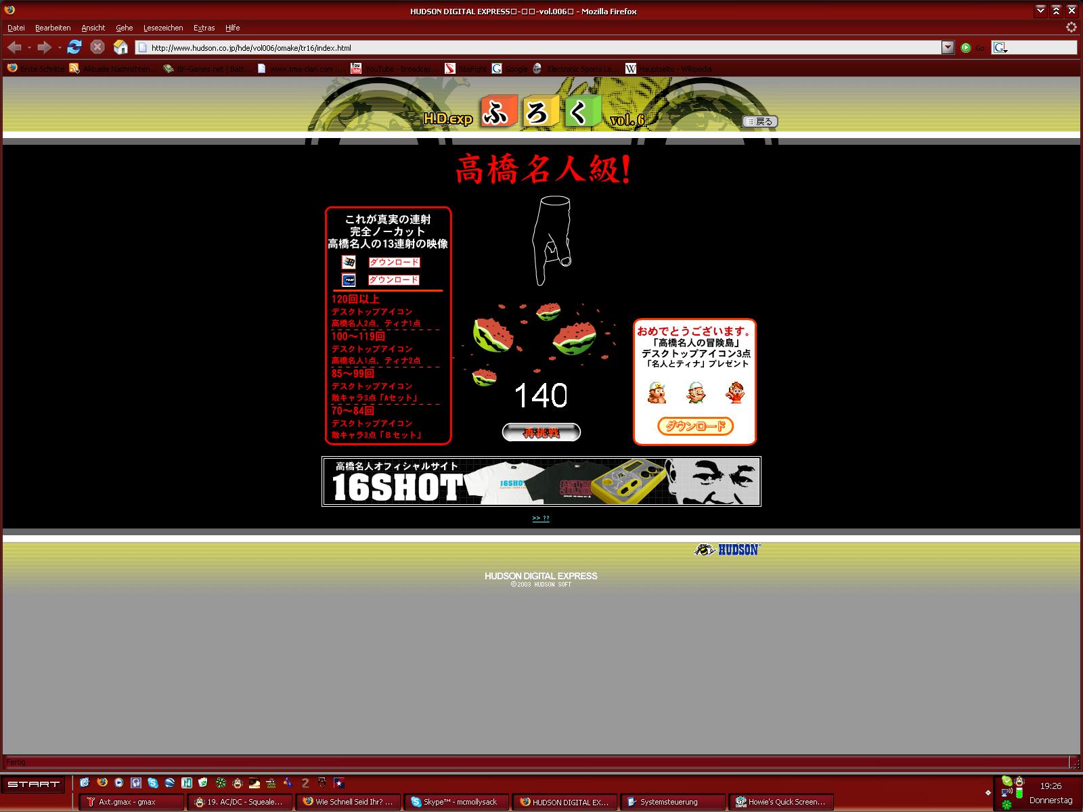Switch to Systemsteuerung taskbar window

coord(673,802)
